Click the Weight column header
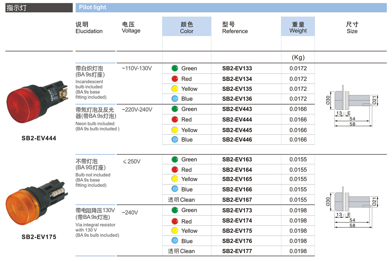392x261 pixels. click(298, 27)
